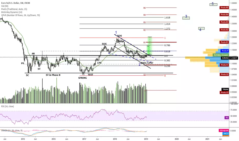Select the 0.786 Fibonacci level label
239x141 pixels.
click(167, 45)
